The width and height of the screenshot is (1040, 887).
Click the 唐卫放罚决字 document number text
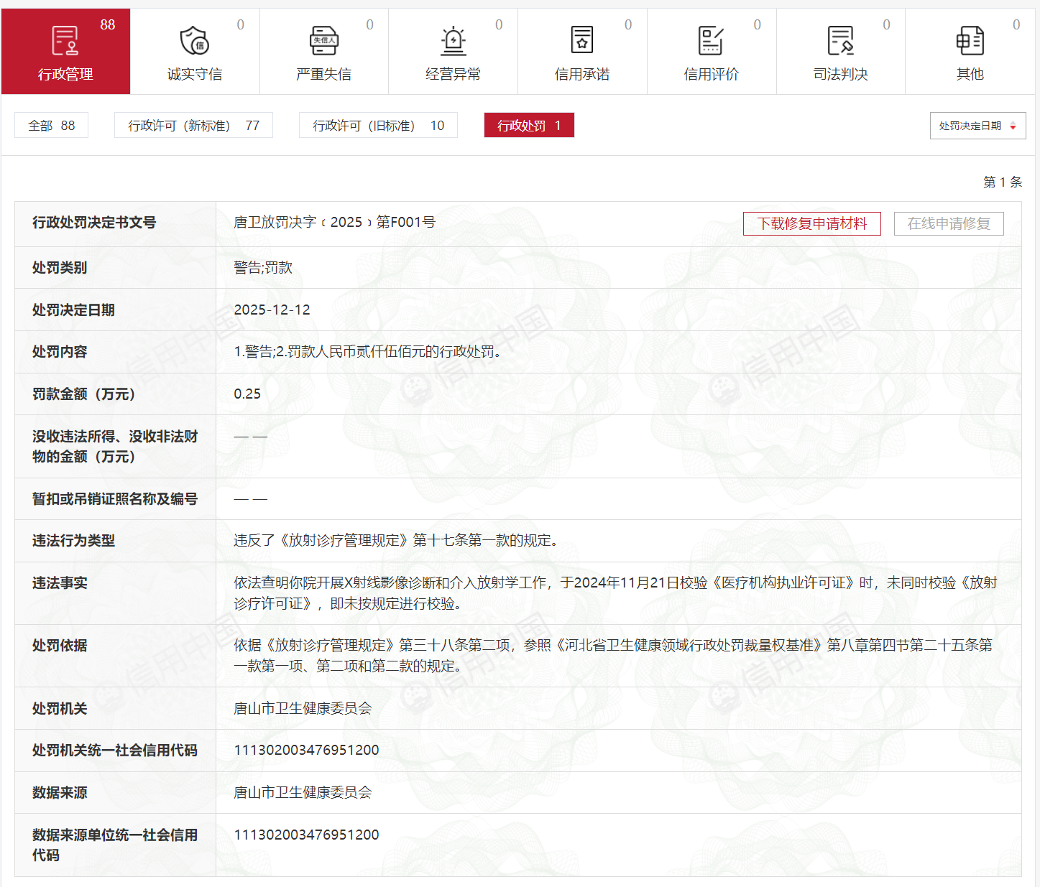(x=334, y=223)
